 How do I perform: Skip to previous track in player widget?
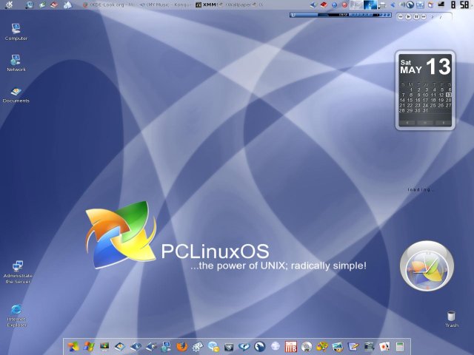pos(400,17)
